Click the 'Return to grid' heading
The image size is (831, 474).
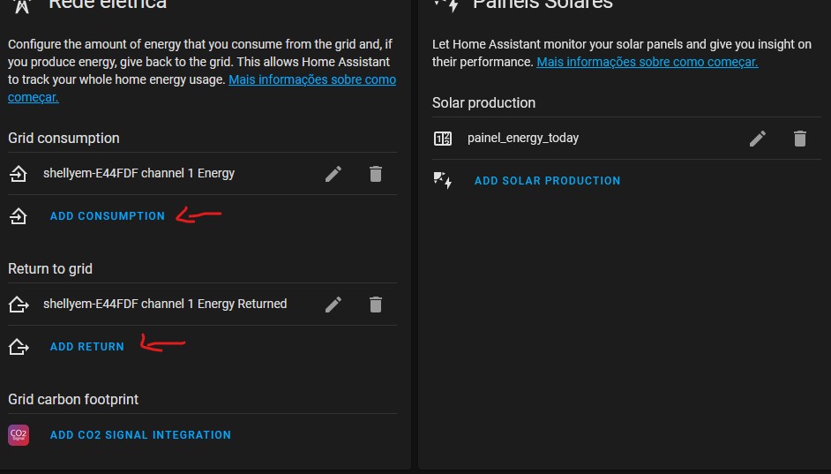coord(50,269)
